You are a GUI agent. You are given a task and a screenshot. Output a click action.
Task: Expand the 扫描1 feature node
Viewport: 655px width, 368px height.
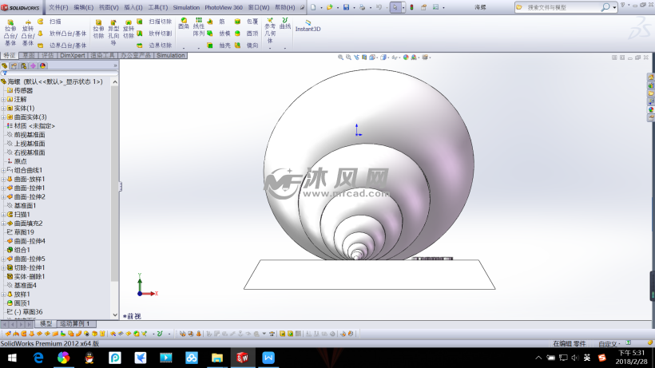pos(3,215)
